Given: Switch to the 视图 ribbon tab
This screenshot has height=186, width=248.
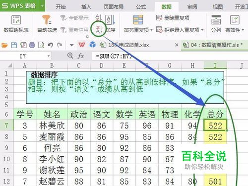Looking at the screenshot, I should click(x=218, y=7).
